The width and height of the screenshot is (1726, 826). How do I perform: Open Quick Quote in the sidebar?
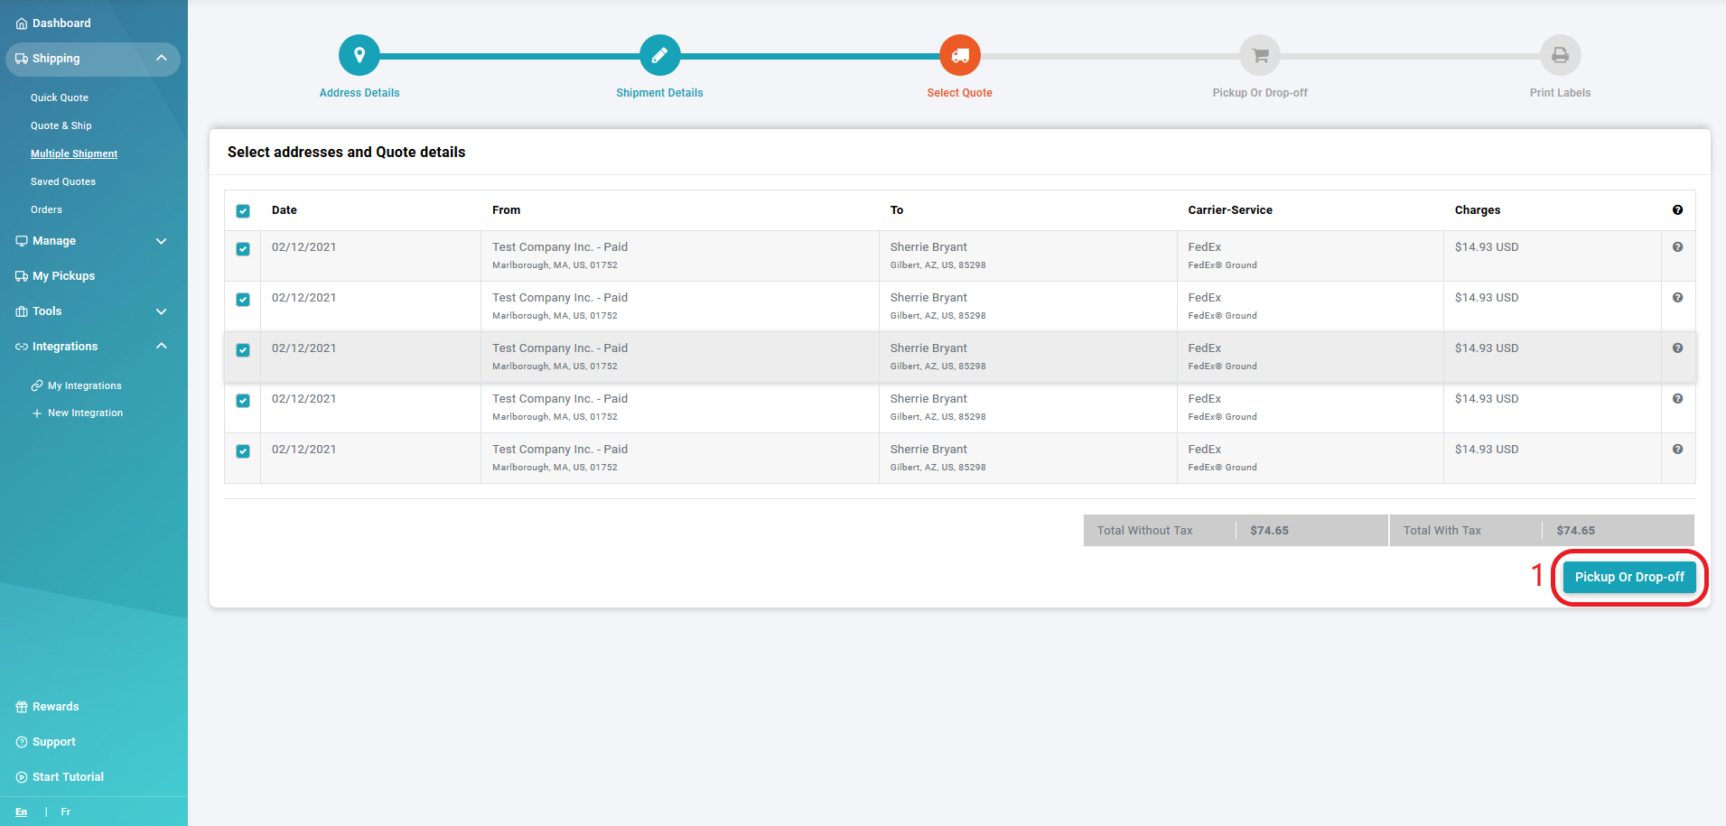point(60,97)
